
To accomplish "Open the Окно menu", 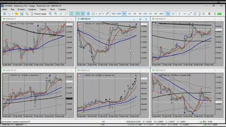I will click(x=52, y=10).
